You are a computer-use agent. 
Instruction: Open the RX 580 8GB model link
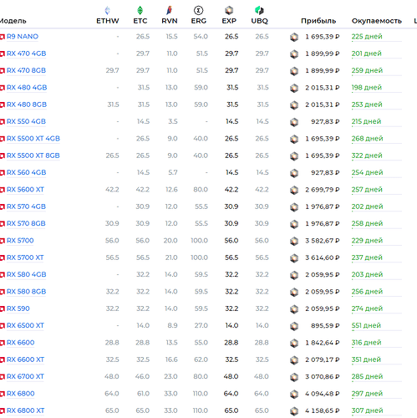[x=27, y=292]
